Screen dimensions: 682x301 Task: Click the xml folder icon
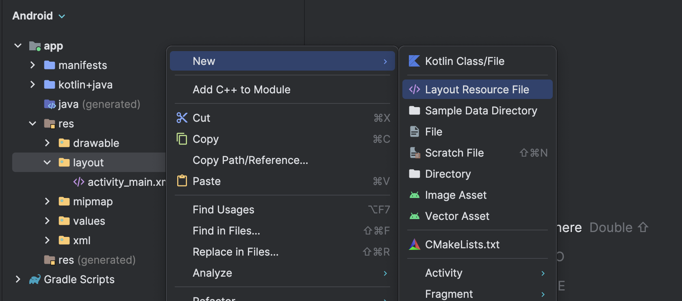(x=64, y=240)
